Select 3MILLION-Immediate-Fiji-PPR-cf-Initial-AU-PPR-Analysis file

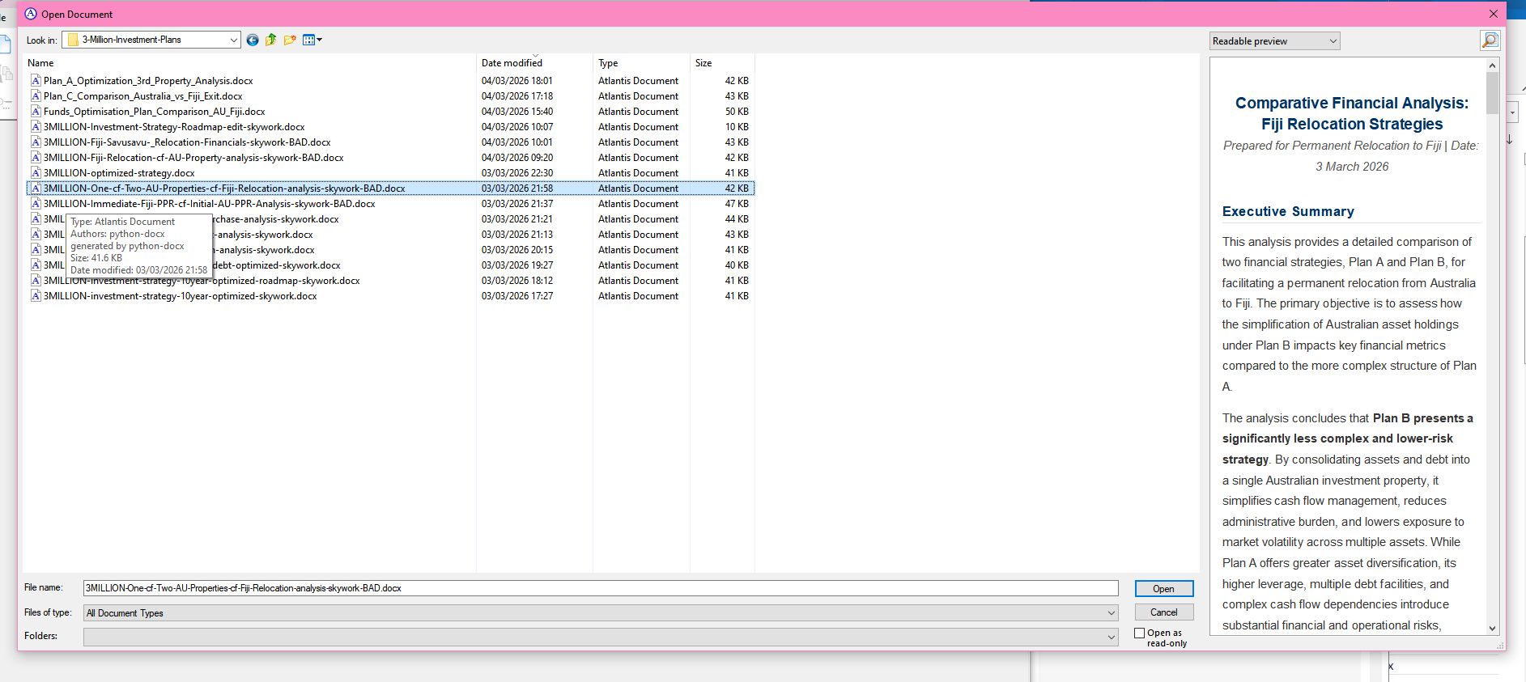[x=210, y=204]
